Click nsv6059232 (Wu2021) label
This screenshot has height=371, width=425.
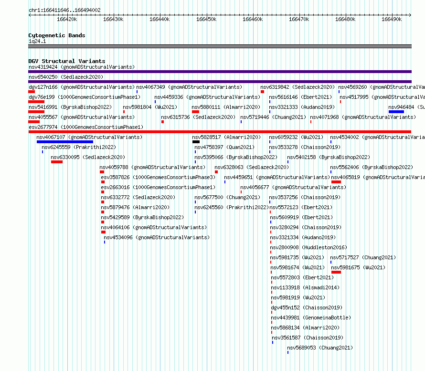(296, 137)
